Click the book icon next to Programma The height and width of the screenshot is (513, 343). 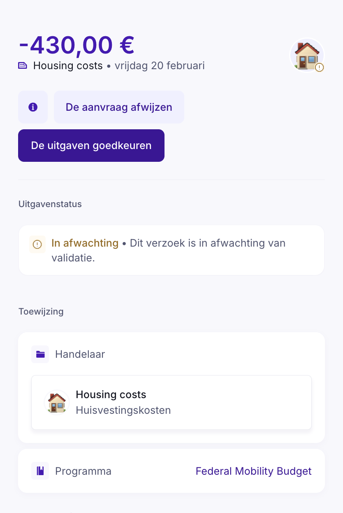click(x=40, y=471)
